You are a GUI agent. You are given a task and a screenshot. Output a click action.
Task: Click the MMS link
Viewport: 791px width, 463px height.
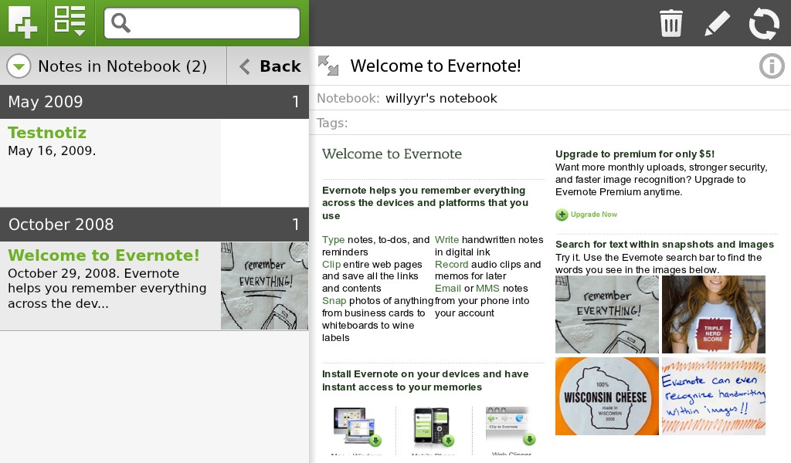coord(488,288)
